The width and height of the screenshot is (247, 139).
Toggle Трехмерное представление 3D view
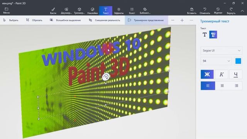point(146,20)
